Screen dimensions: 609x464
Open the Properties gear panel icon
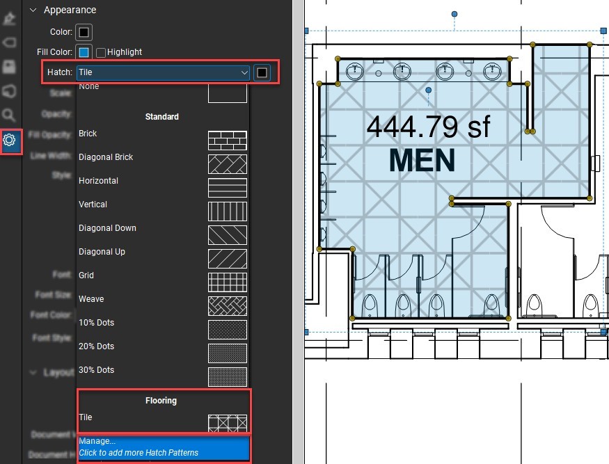tap(9, 140)
